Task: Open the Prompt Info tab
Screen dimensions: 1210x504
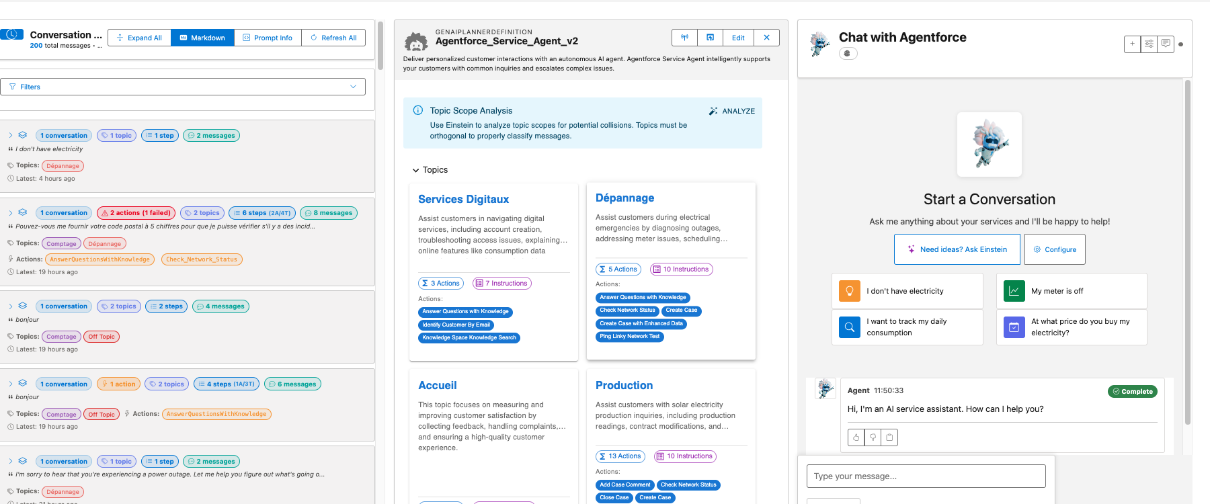Action: 268,38
